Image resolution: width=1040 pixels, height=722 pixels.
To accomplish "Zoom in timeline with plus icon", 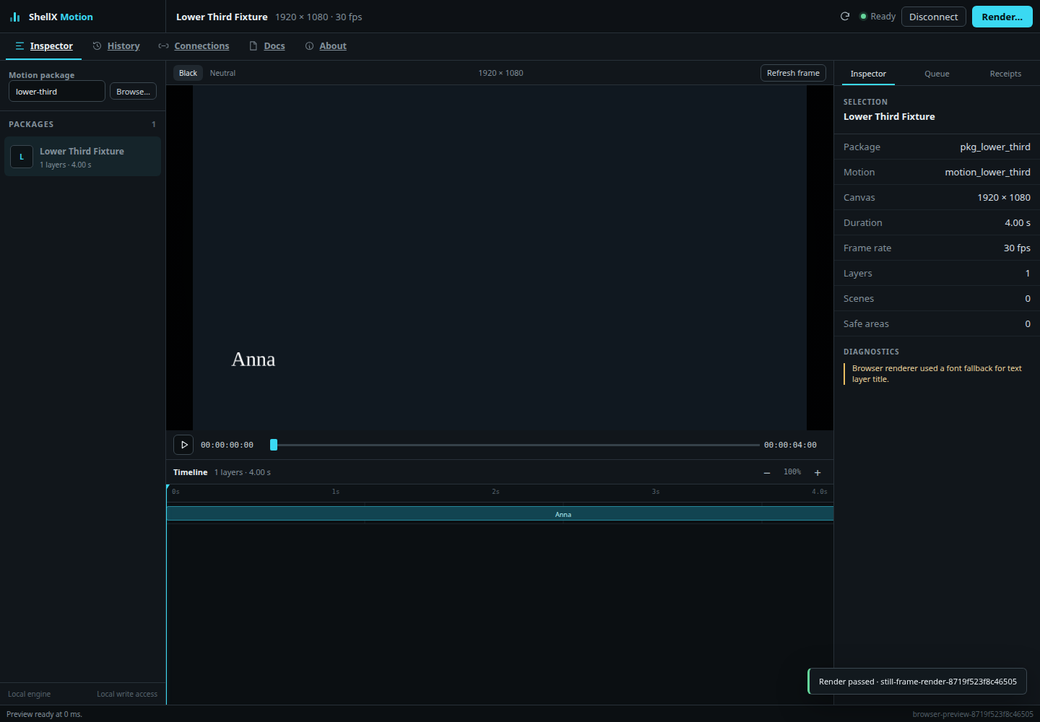I will (818, 472).
